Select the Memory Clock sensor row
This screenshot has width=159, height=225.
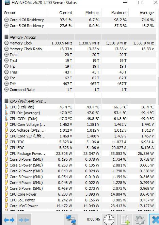(79, 43)
